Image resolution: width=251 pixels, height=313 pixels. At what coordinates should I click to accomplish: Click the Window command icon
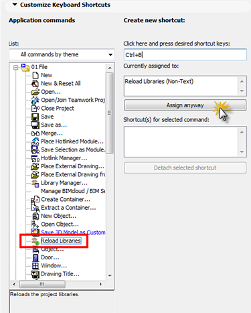point(35,266)
